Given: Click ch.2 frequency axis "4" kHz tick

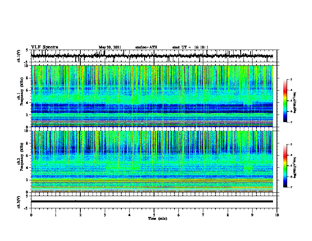Looking at the screenshot, I should click(28, 168).
